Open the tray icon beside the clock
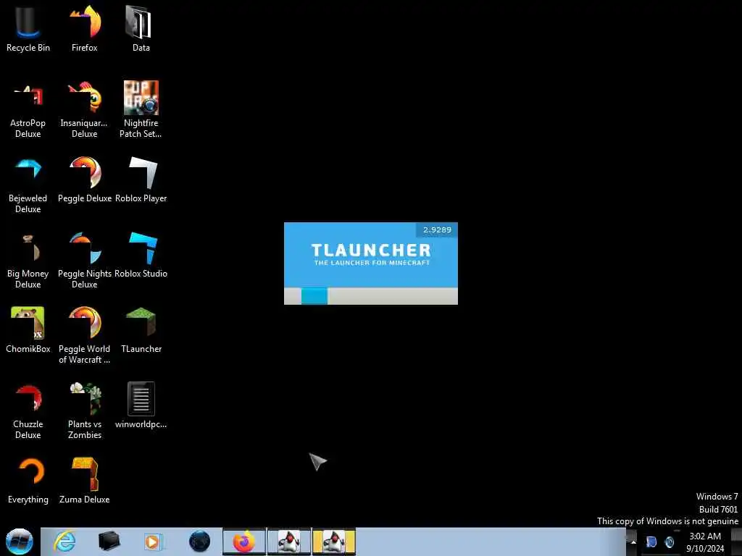Screen dimensions: 742x556 point(670,542)
